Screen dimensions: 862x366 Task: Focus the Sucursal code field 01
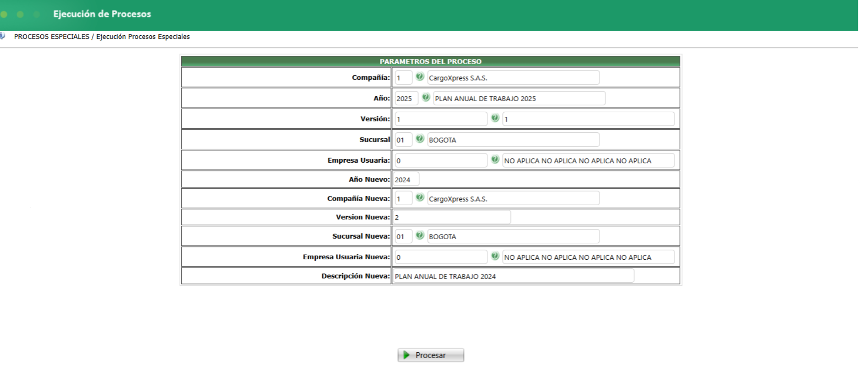tap(403, 140)
